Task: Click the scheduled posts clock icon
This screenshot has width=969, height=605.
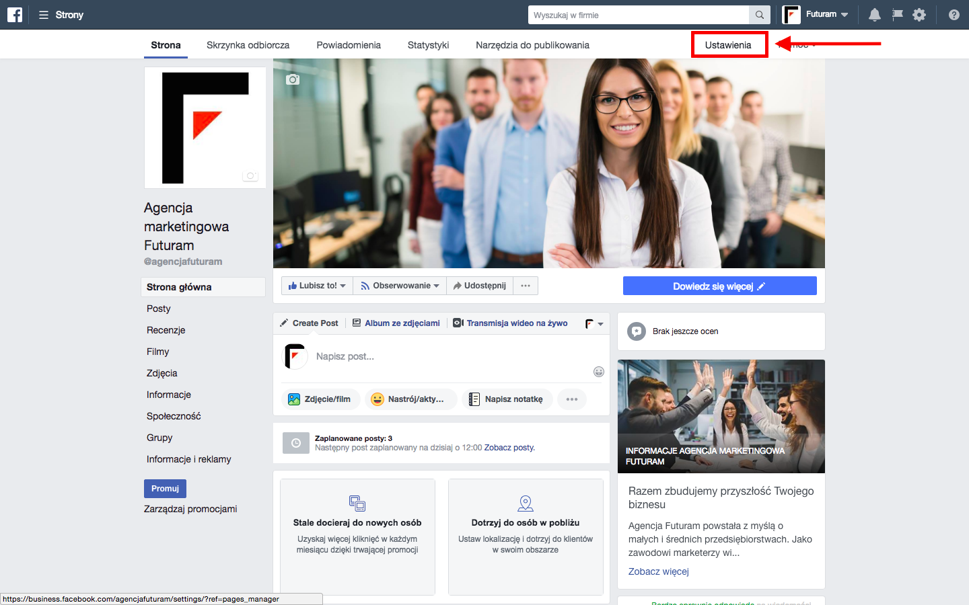Action: pyautogui.click(x=296, y=443)
